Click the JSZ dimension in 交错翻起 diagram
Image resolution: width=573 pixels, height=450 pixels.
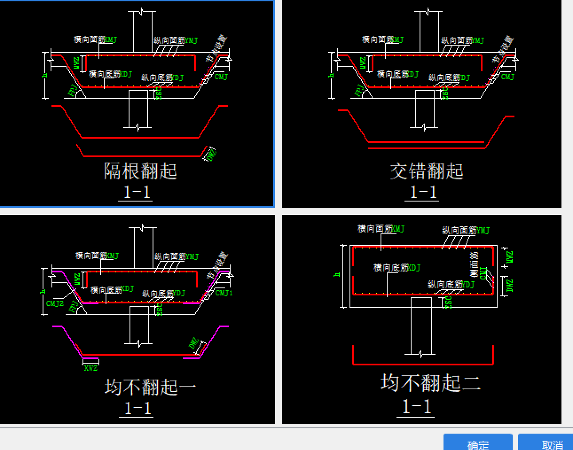[445, 93]
